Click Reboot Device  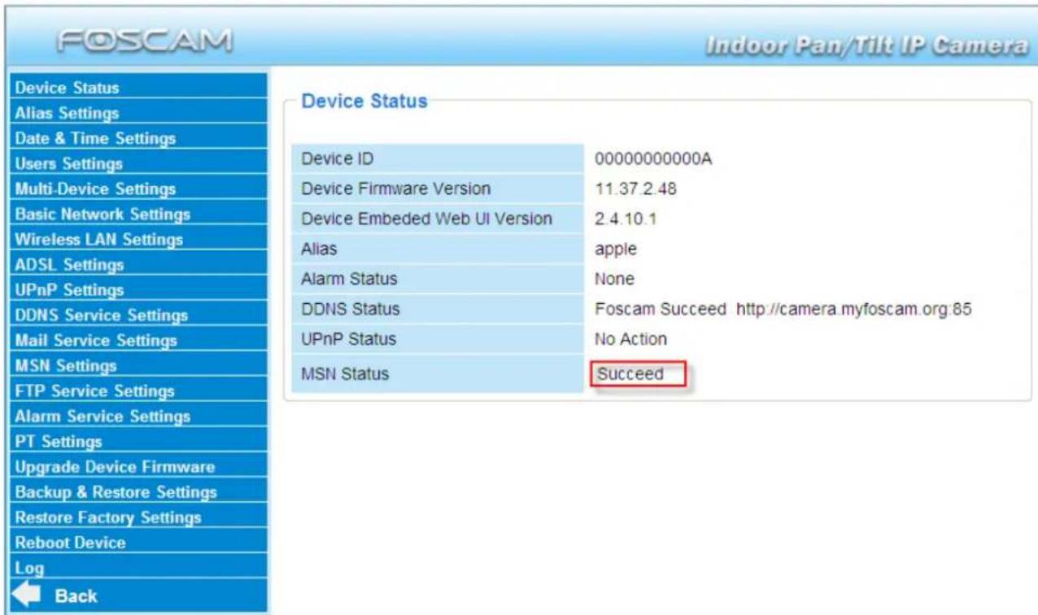point(71,542)
